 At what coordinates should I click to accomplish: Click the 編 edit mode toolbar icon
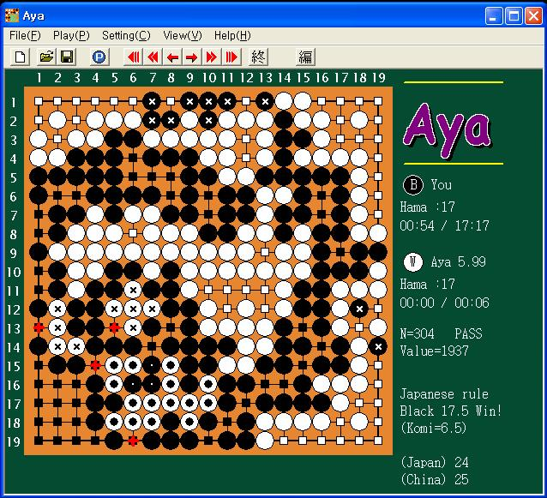point(305,57)
